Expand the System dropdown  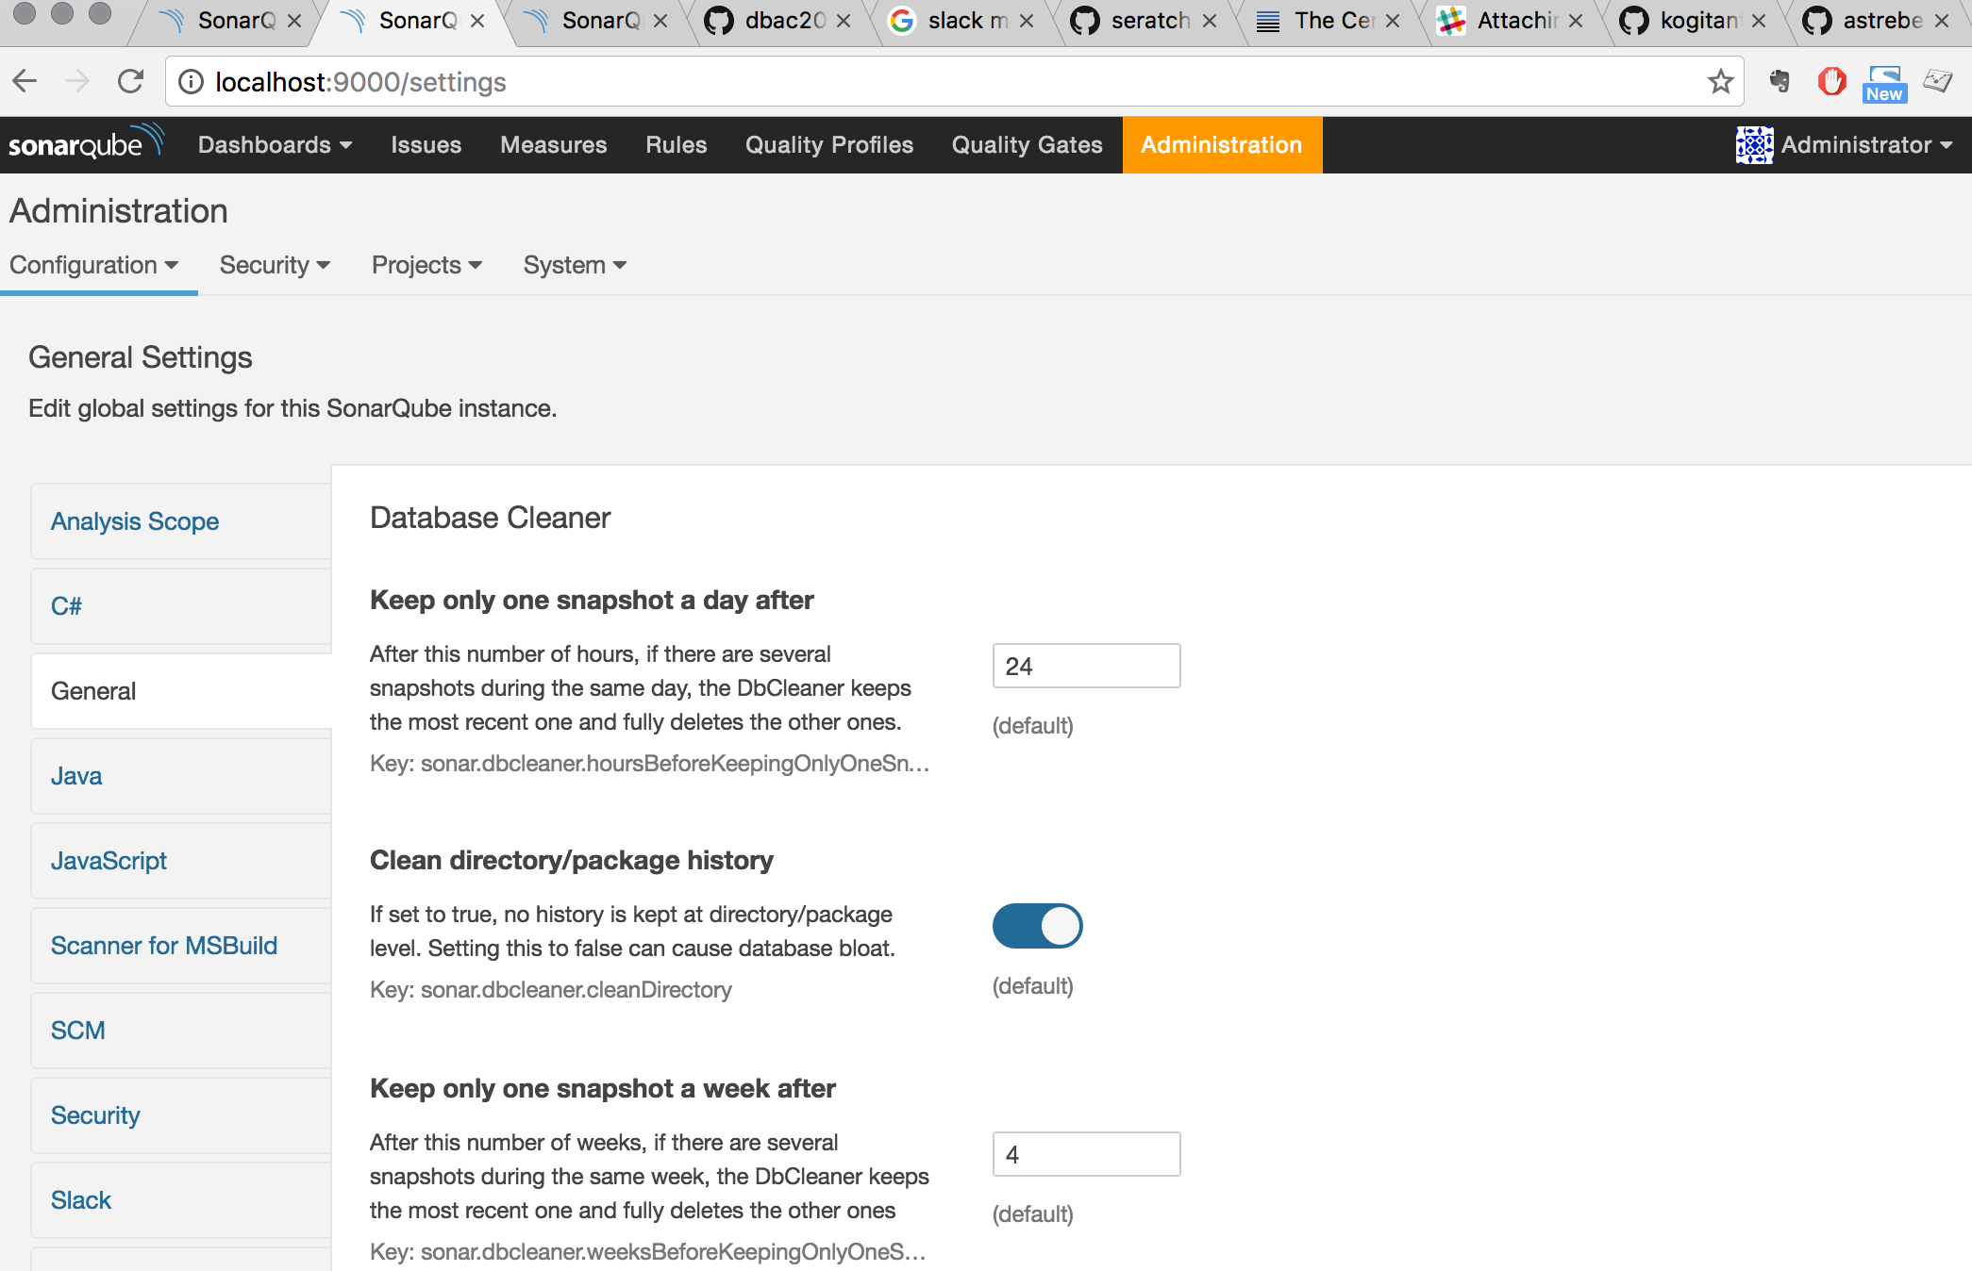coord(575,265)
